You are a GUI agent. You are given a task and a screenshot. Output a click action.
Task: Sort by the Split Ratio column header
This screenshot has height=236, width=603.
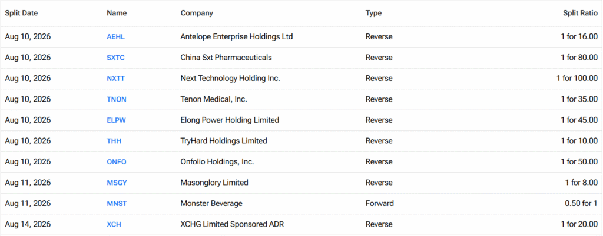coord(580,13)
